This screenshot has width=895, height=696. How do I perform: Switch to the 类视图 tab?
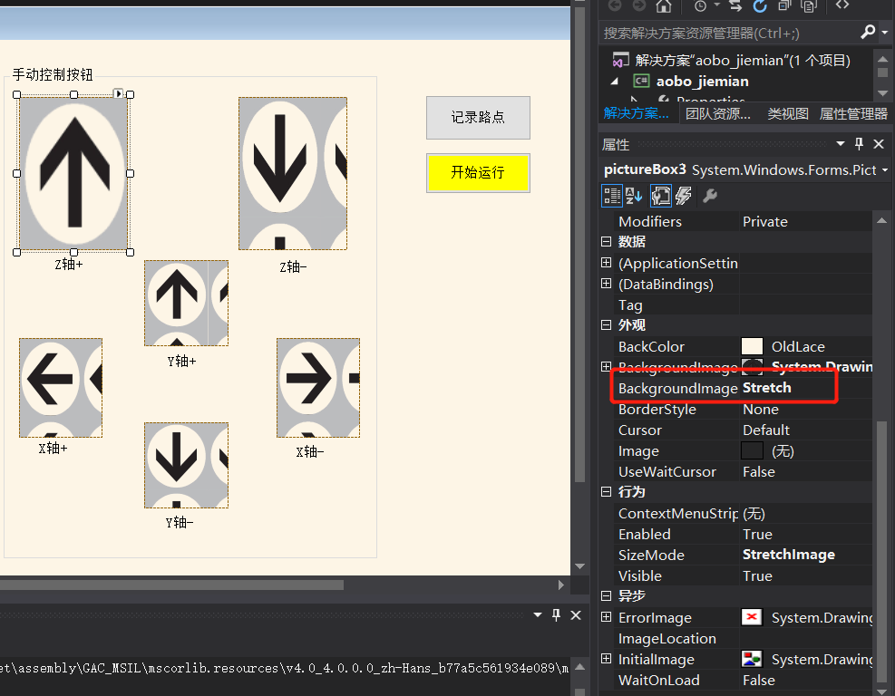[x=787, y=112]
